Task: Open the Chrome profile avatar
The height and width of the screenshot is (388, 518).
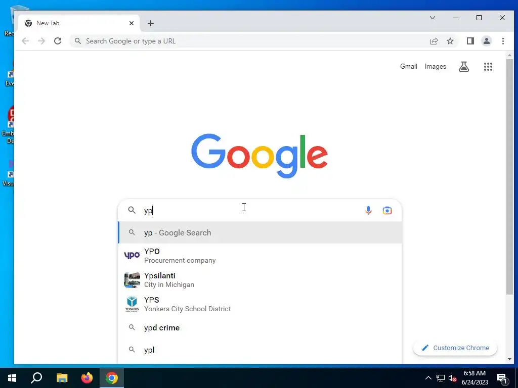Action: (486, 41)
